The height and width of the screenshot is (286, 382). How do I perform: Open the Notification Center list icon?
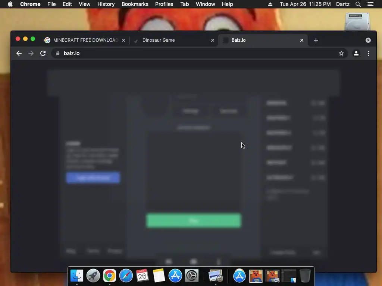click(370, 4)
